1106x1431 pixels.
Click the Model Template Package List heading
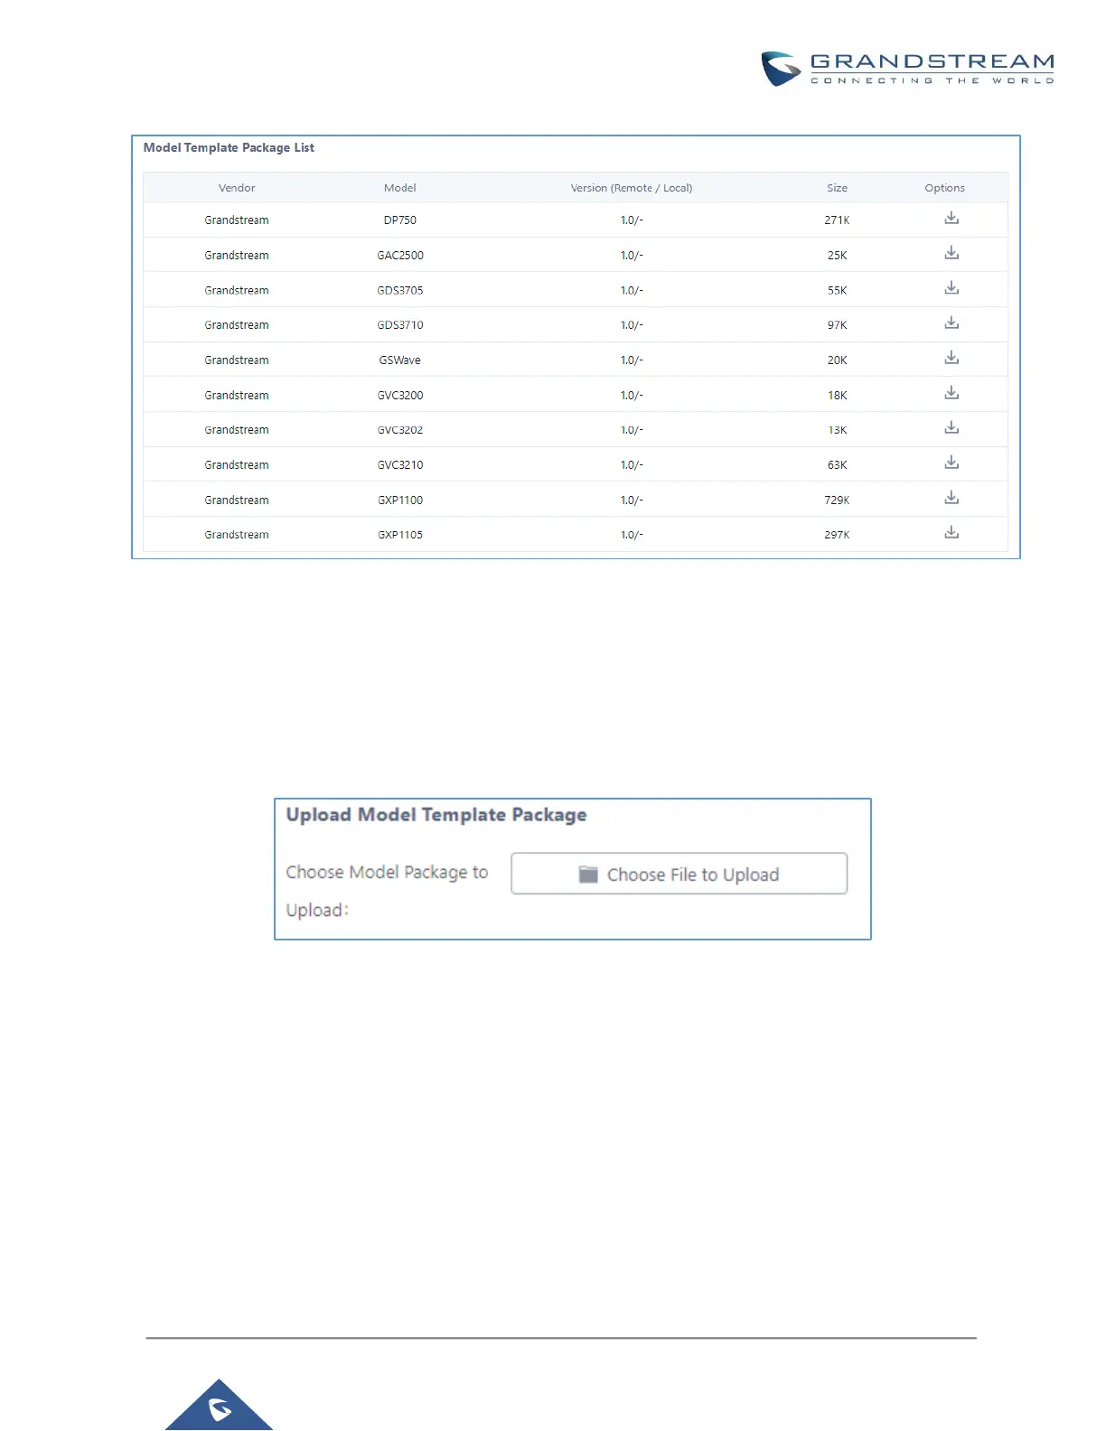coord(229,147)
